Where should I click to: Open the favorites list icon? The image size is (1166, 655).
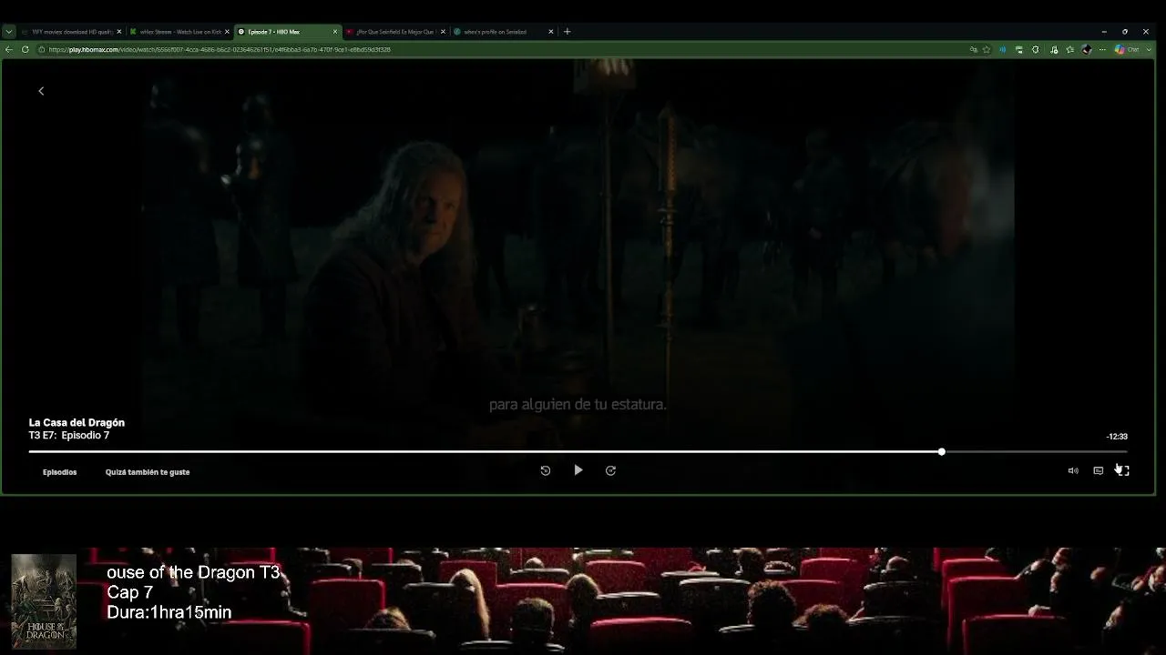pyautogui.click(x=1070, y=49)
